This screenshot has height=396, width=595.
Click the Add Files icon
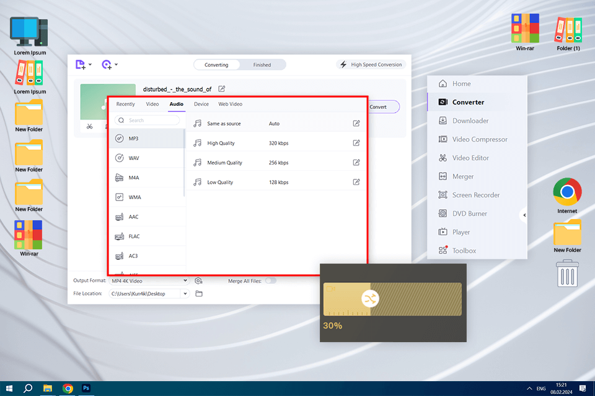tap(80, 65)
